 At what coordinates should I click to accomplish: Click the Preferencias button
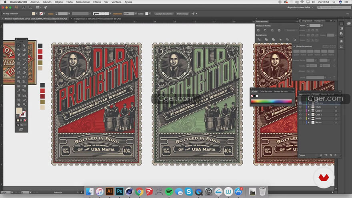[x=182, y=14]
